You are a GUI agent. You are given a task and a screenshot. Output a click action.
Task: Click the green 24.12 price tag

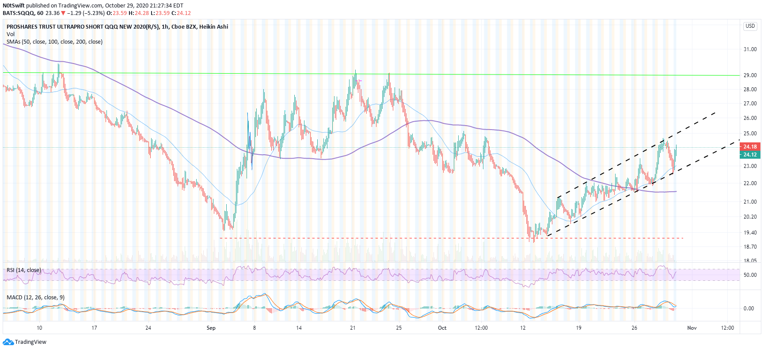[x=750, y=155]
